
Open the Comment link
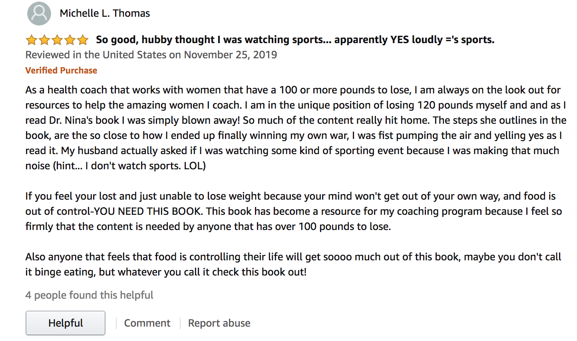tap(147, 323)
